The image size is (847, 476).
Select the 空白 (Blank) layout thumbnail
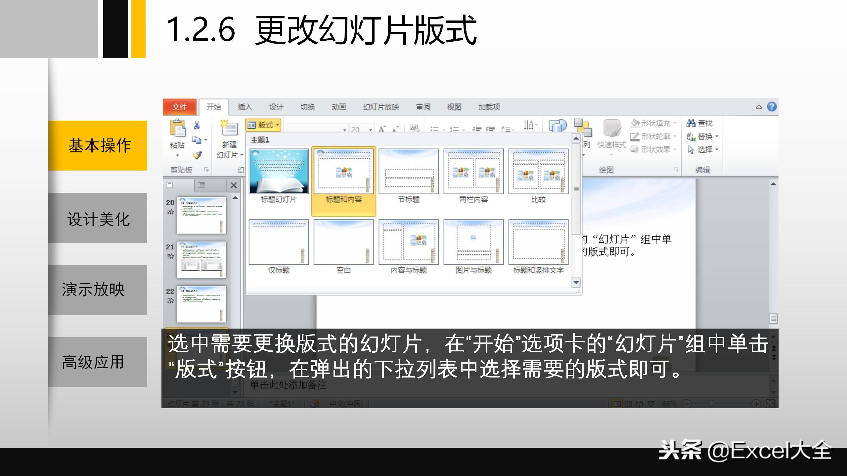pos(343,241)
